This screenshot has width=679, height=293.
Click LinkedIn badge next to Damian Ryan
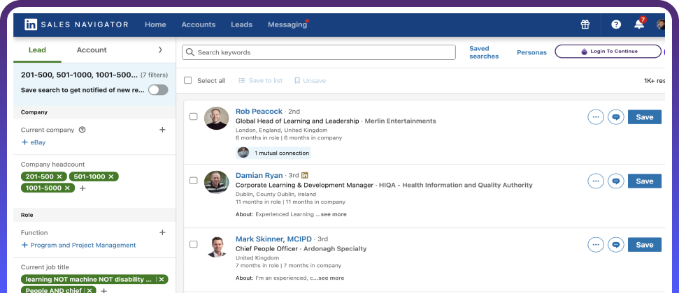click(305, 175)
